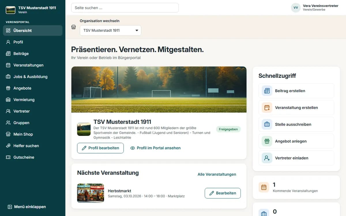Image resolution: width=346 pixels, height=216 pixels.
Task: Select Angebote in the sidebar
Action: click(33, 88)
